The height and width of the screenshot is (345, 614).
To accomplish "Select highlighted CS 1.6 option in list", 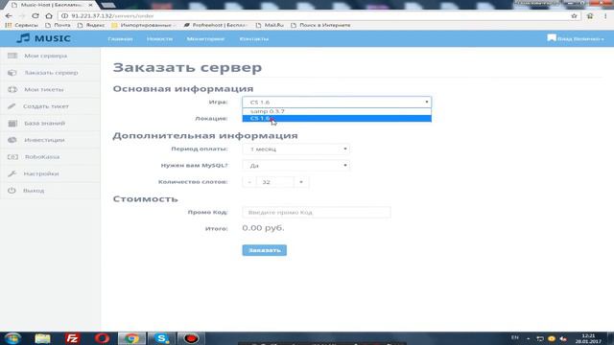I will tap(337, 119).
